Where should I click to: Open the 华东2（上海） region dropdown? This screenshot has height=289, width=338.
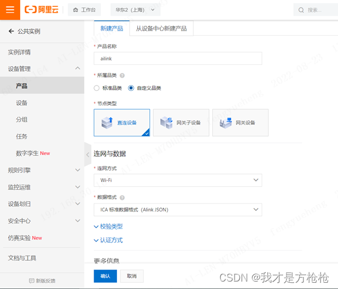pos(135,10)
